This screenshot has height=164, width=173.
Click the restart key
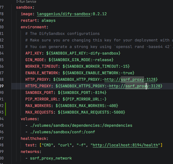coord(29,21)
